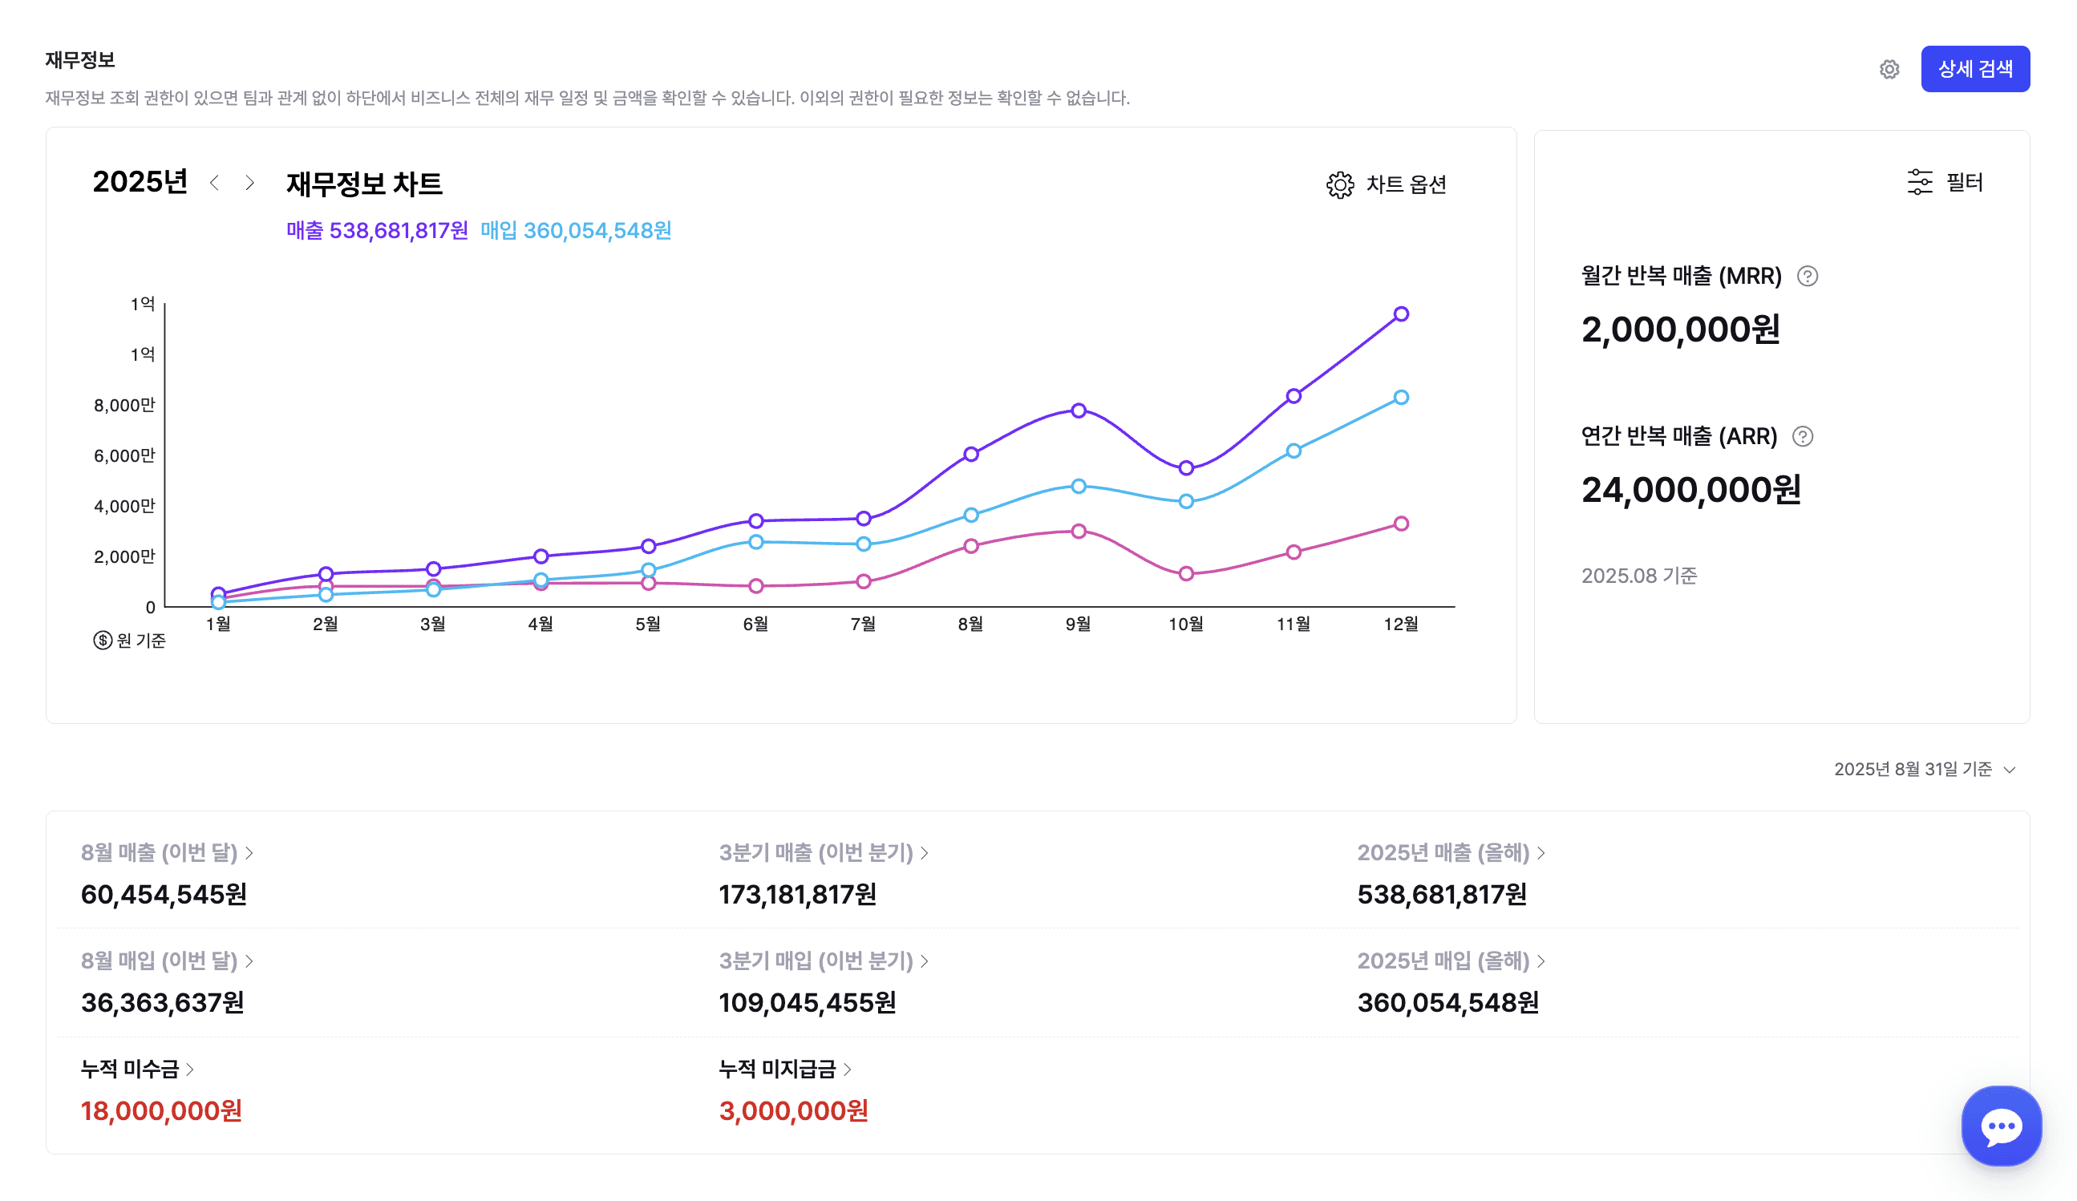Open 2025년 매출 (올해) details
The width and height of the screenshot is (2077, 1201).
click(1450, 852)
